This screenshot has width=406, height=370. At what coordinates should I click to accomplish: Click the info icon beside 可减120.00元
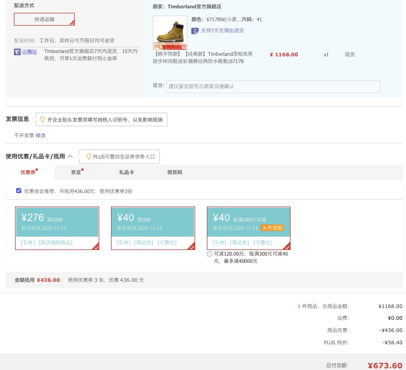coord(210,254)
